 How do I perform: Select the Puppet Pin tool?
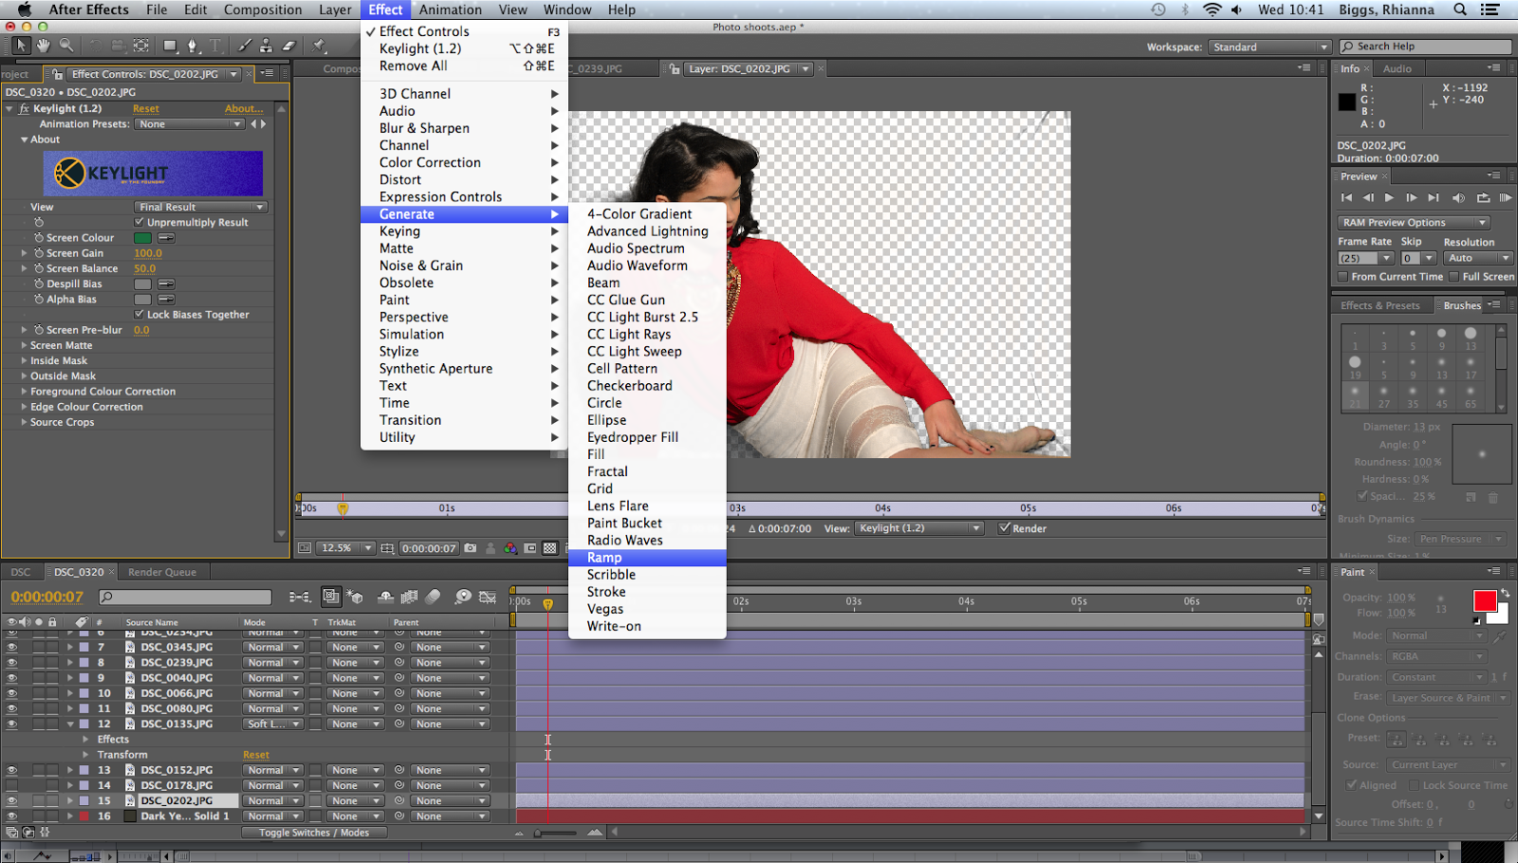321,46
